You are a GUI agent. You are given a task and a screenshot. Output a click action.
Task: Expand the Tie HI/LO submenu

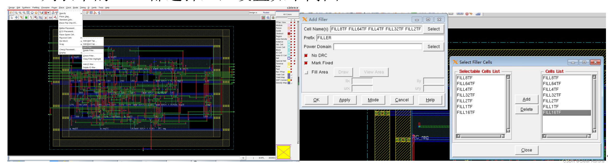pos(70,41)
